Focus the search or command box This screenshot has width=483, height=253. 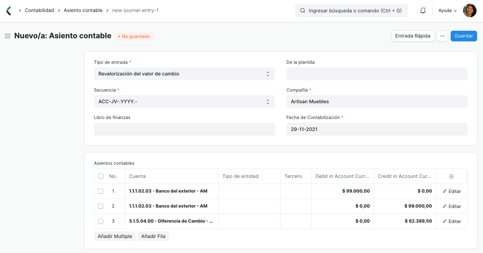[351, 11]
